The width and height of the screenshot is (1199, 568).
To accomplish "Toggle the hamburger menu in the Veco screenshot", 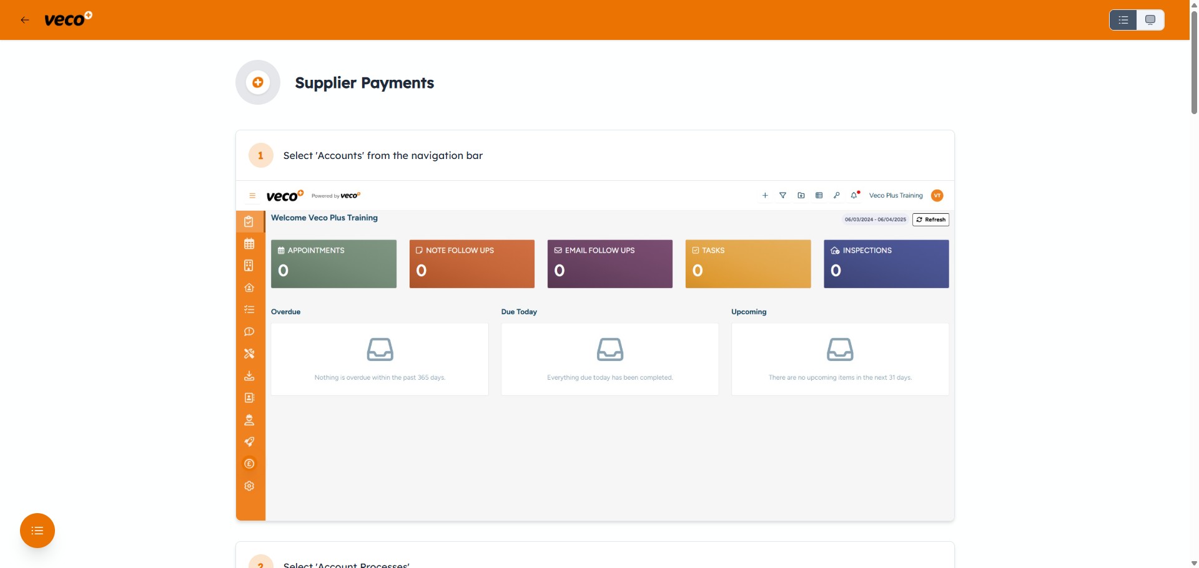I will [252, 196].
